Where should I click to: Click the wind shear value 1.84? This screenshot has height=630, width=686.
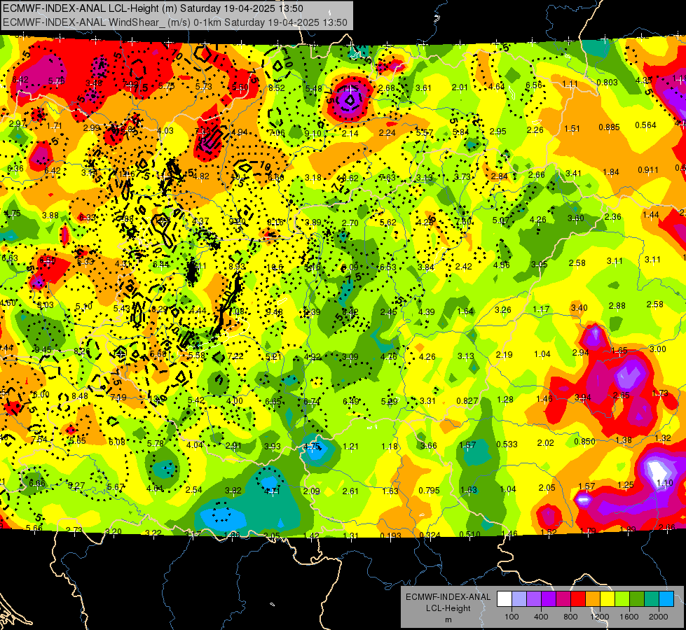point(611,171)
